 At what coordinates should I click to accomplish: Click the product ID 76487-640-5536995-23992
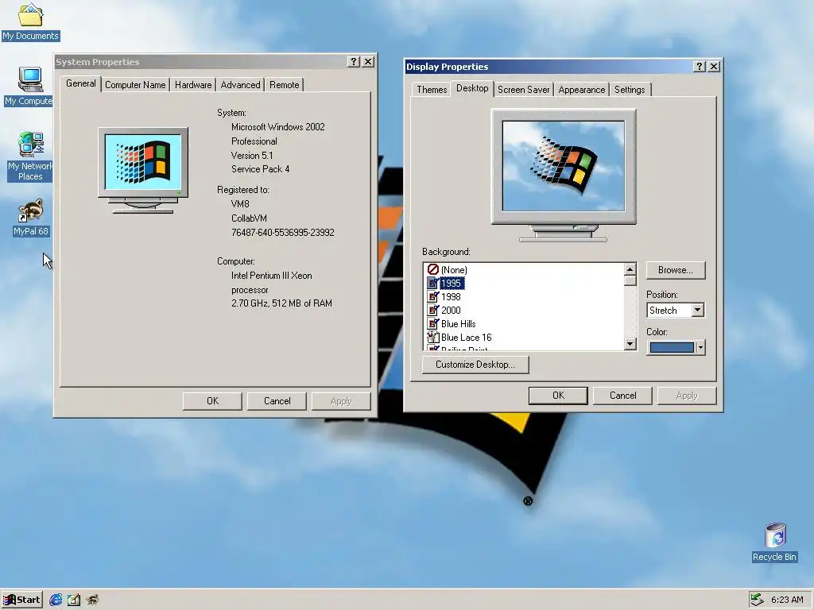[282, 233]
